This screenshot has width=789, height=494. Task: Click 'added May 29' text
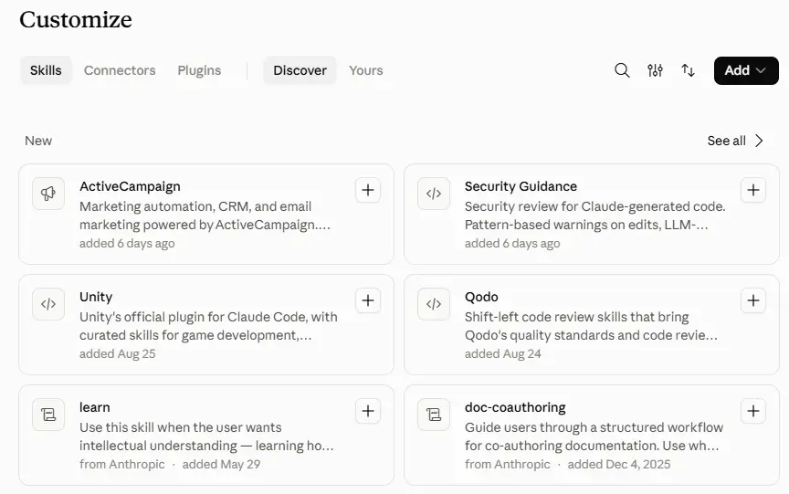[221, 464]
